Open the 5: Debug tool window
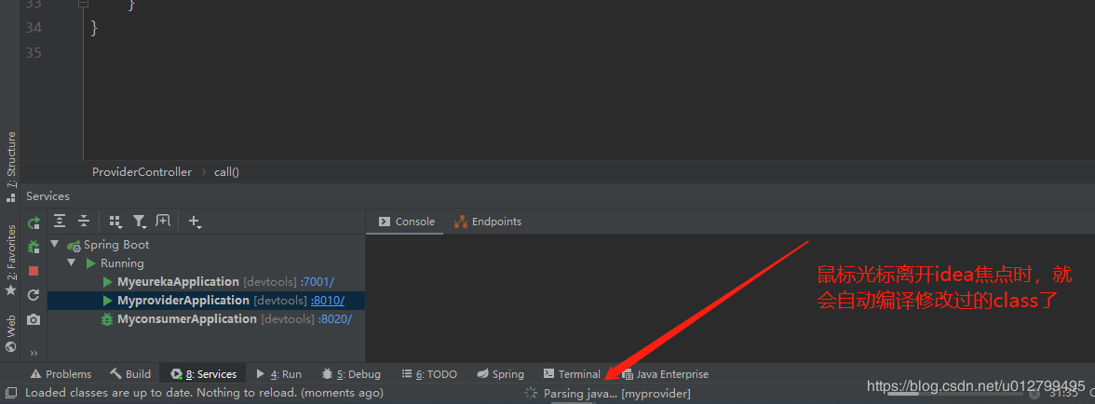Screen dimensions: 1095x404 (x=351, y=374)
